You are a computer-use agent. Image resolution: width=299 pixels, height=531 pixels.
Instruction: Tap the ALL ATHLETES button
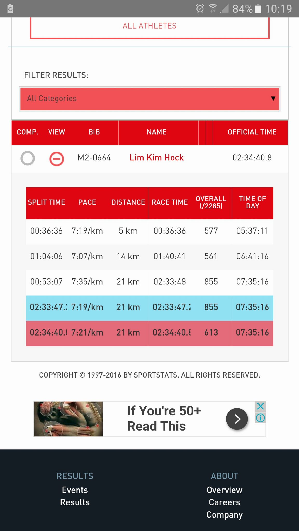(150, 27)
